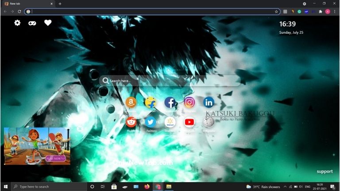Open a new browser tab with plus
Screen dimensions: 340x191
[x=60, y=4]
